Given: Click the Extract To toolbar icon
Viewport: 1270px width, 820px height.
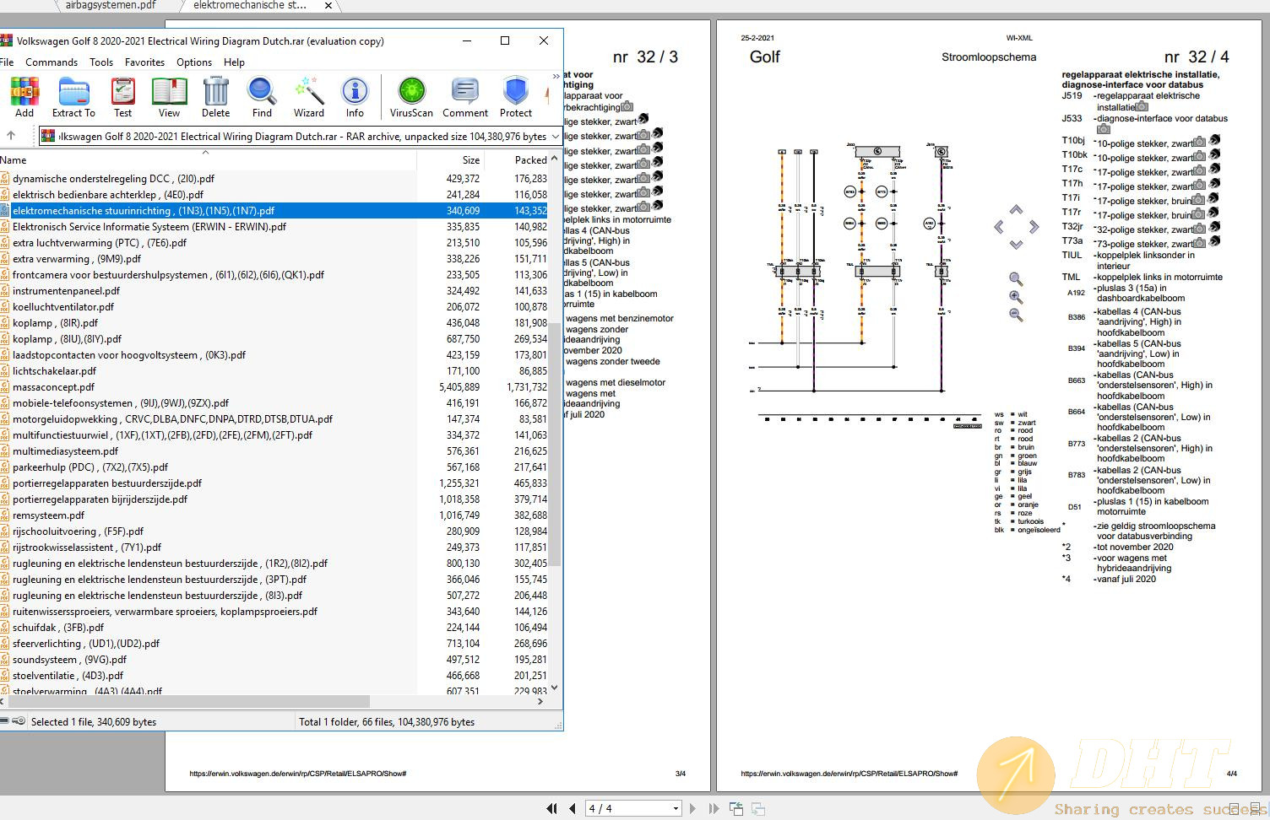Looking at the screenshot, I should pyautogui.click(x=73, y=97).
